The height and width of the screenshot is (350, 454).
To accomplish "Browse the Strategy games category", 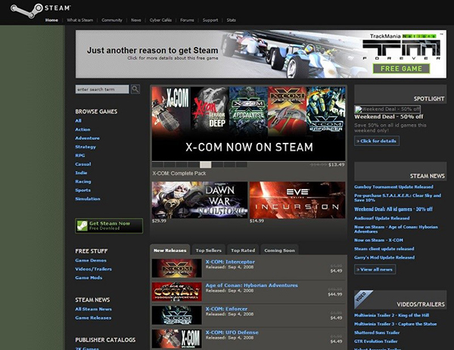I will [85, 147].
